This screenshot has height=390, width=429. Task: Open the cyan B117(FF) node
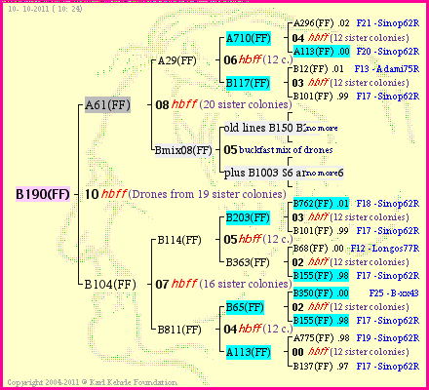click(248, 83)
